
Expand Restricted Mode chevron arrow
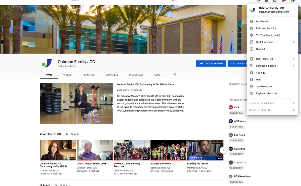click(293, 110)
